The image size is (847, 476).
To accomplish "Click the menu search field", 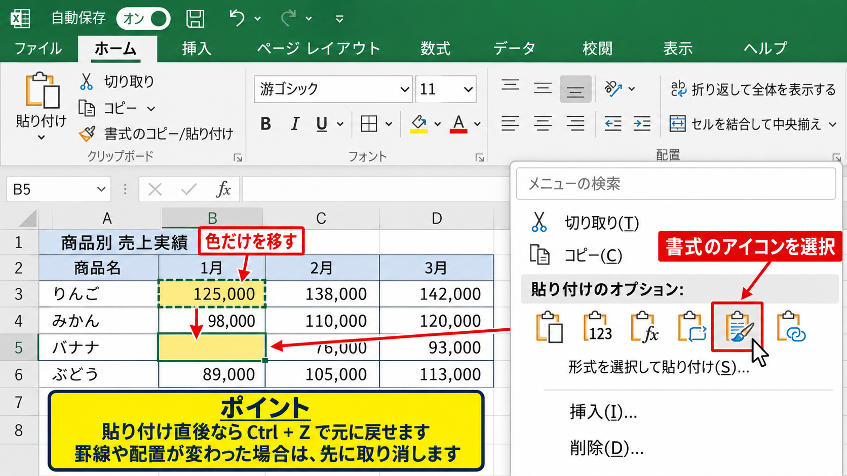I will point(676,184).
